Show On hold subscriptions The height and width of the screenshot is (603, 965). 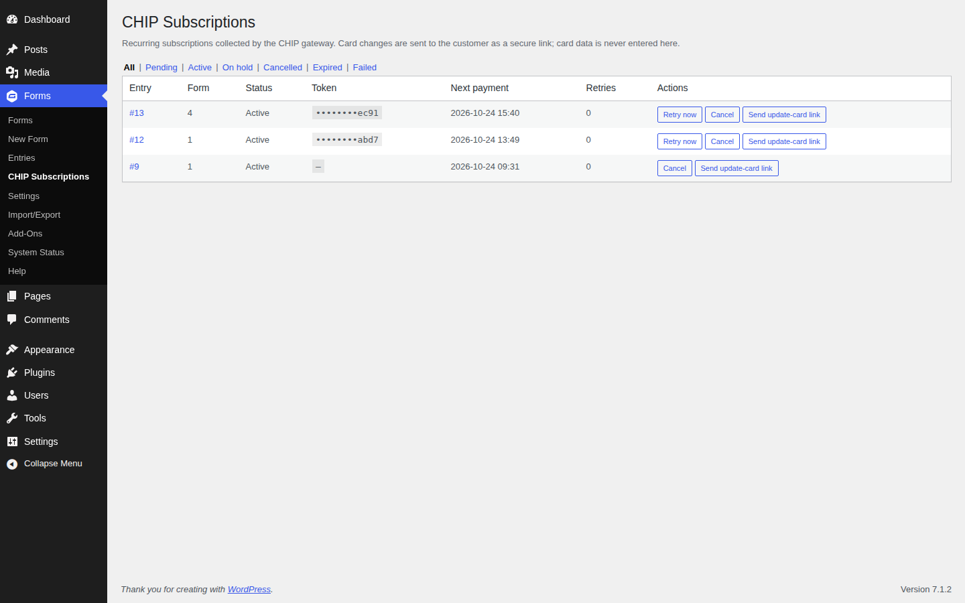[238, 68]
